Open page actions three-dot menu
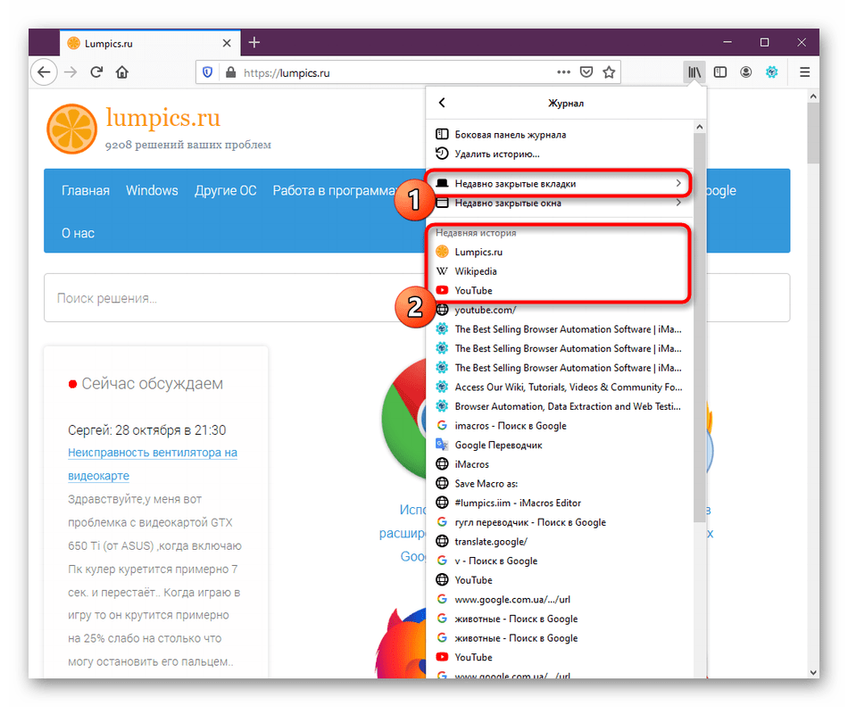 [563, 72]
